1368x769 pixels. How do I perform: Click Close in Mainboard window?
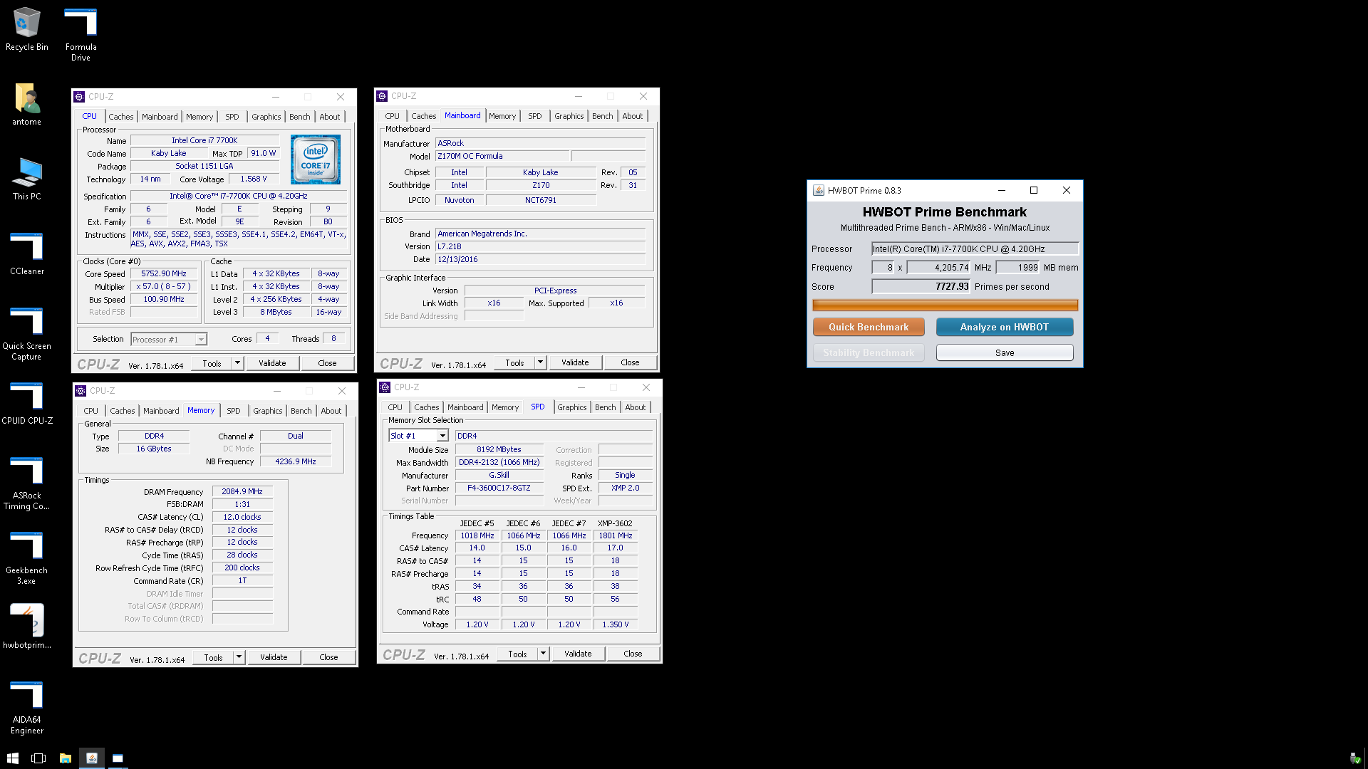pyautogui.click(x=630, y=362)
